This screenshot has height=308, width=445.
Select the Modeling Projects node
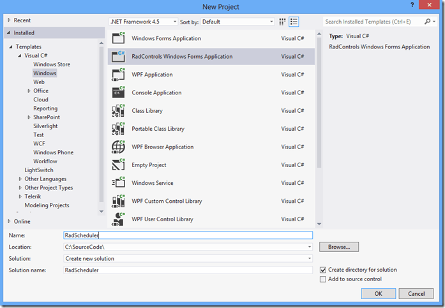pyautogui.click(x=47, y=205)
